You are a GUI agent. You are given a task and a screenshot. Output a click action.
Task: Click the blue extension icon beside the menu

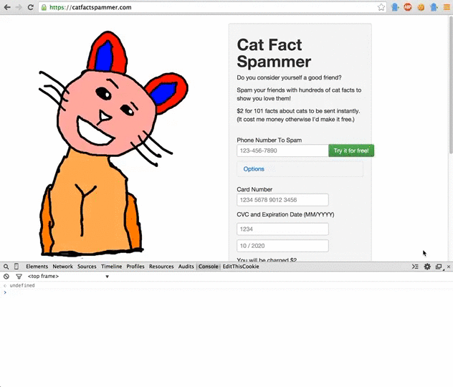(x=434, y=7)
